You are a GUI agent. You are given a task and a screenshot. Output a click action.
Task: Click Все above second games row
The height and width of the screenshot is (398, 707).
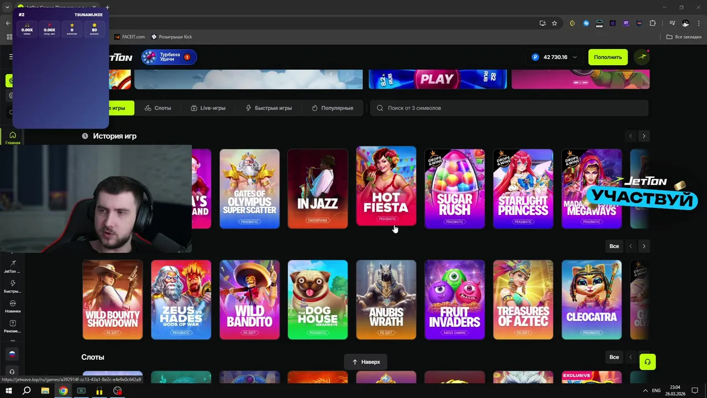pyautogui.click(x=614, y=246)
